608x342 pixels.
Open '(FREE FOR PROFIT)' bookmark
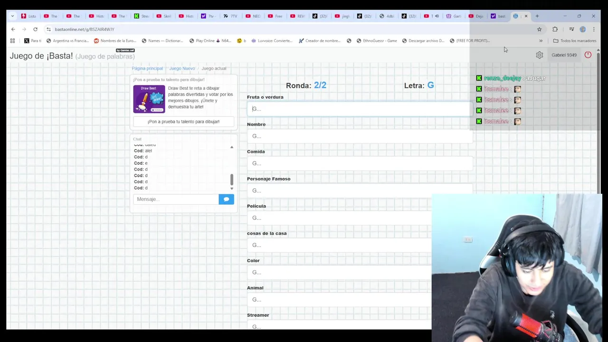(470, 41)
